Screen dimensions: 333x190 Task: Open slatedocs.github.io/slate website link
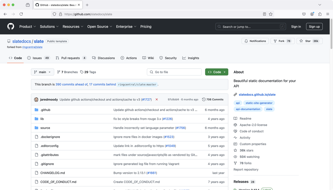tap(257, 94)
